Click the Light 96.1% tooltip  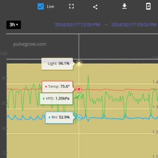(57, 64)
